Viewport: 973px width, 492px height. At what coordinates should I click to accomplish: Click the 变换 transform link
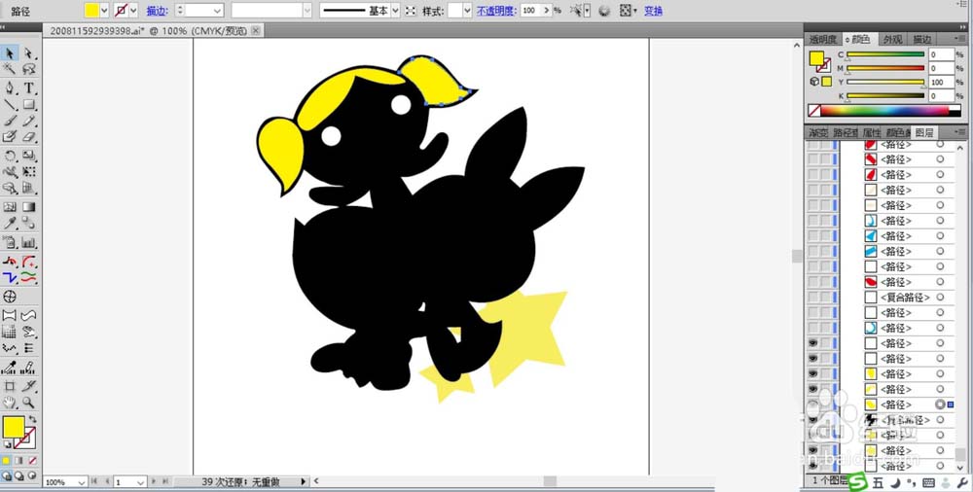(x=653, y=11)
